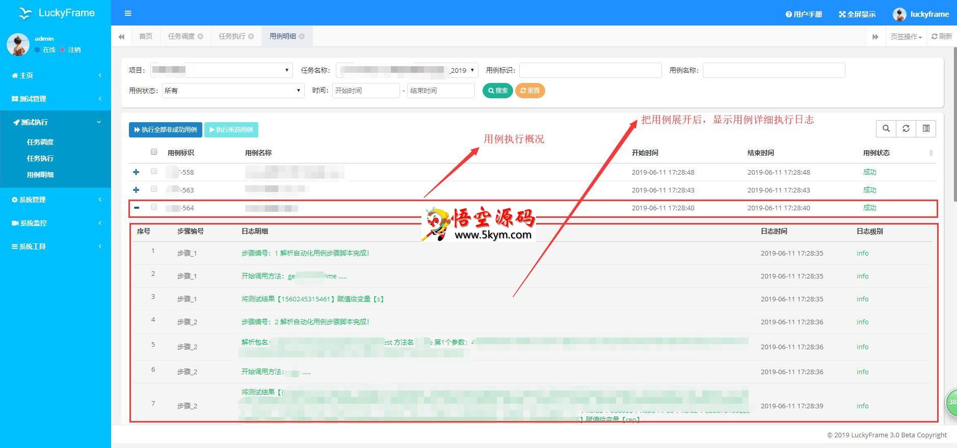
Task: Click the 在线 online status link
Action: (45, 50)
